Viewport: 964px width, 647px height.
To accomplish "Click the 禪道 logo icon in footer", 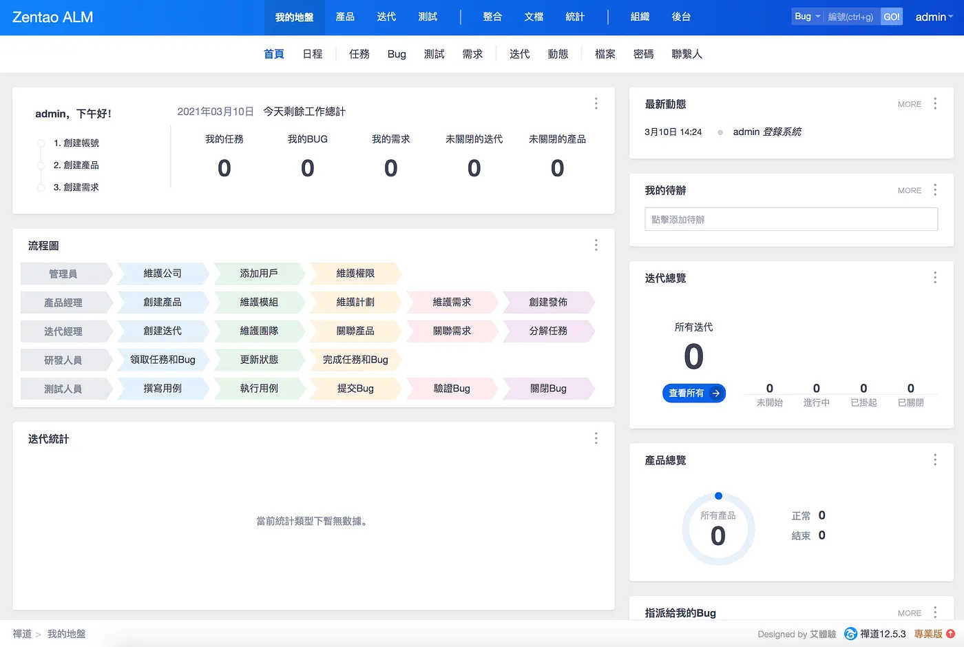I will [x=851, y=634].
